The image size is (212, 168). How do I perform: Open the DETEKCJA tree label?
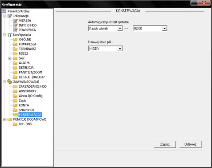tap(26, 68)
